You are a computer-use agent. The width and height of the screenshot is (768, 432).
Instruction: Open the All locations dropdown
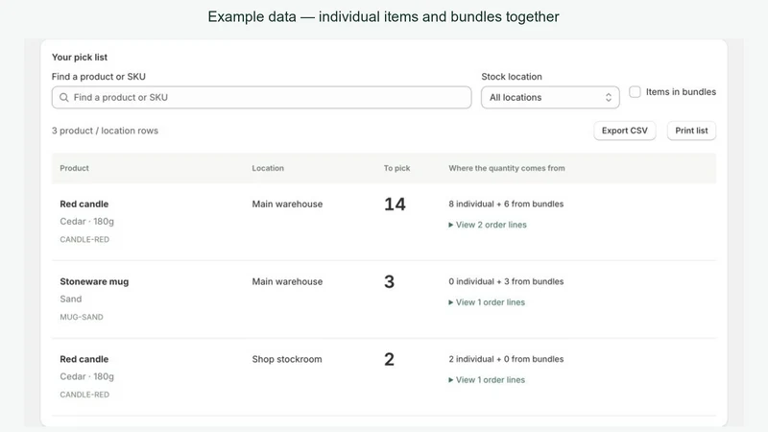(550, 98)
